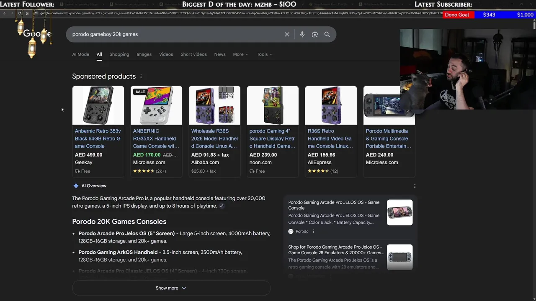Open ANBERNIC RG35XX sale product image
Image resolution: width=536 pixels, height=301 pixels.
coord(156,105)
